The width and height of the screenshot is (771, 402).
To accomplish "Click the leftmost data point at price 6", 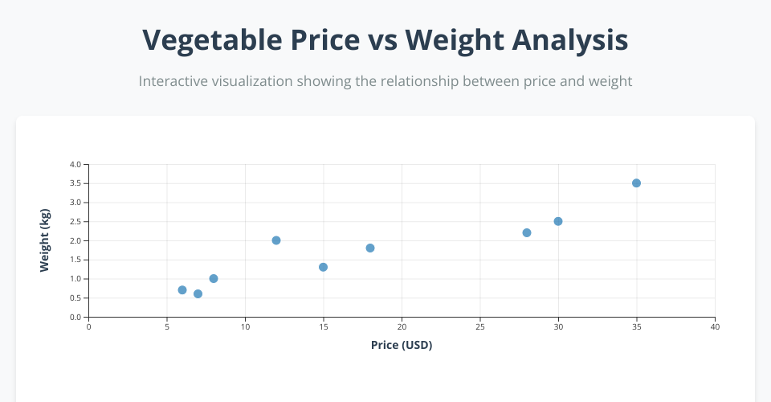I will (x=182, y=290).
